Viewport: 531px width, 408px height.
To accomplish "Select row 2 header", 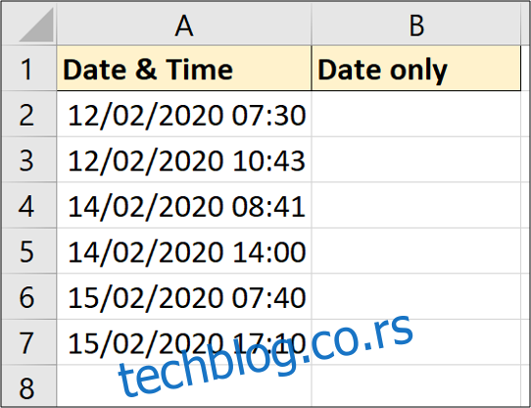I will 28,114.
